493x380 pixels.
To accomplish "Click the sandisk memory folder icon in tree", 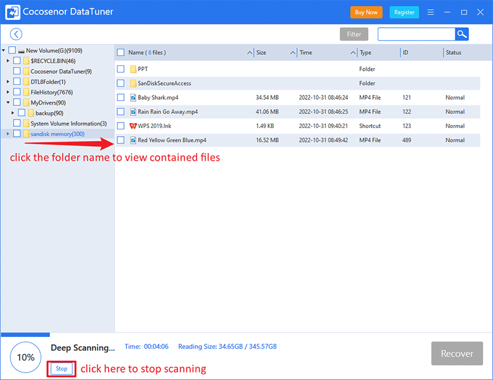I will coord(26,134).
